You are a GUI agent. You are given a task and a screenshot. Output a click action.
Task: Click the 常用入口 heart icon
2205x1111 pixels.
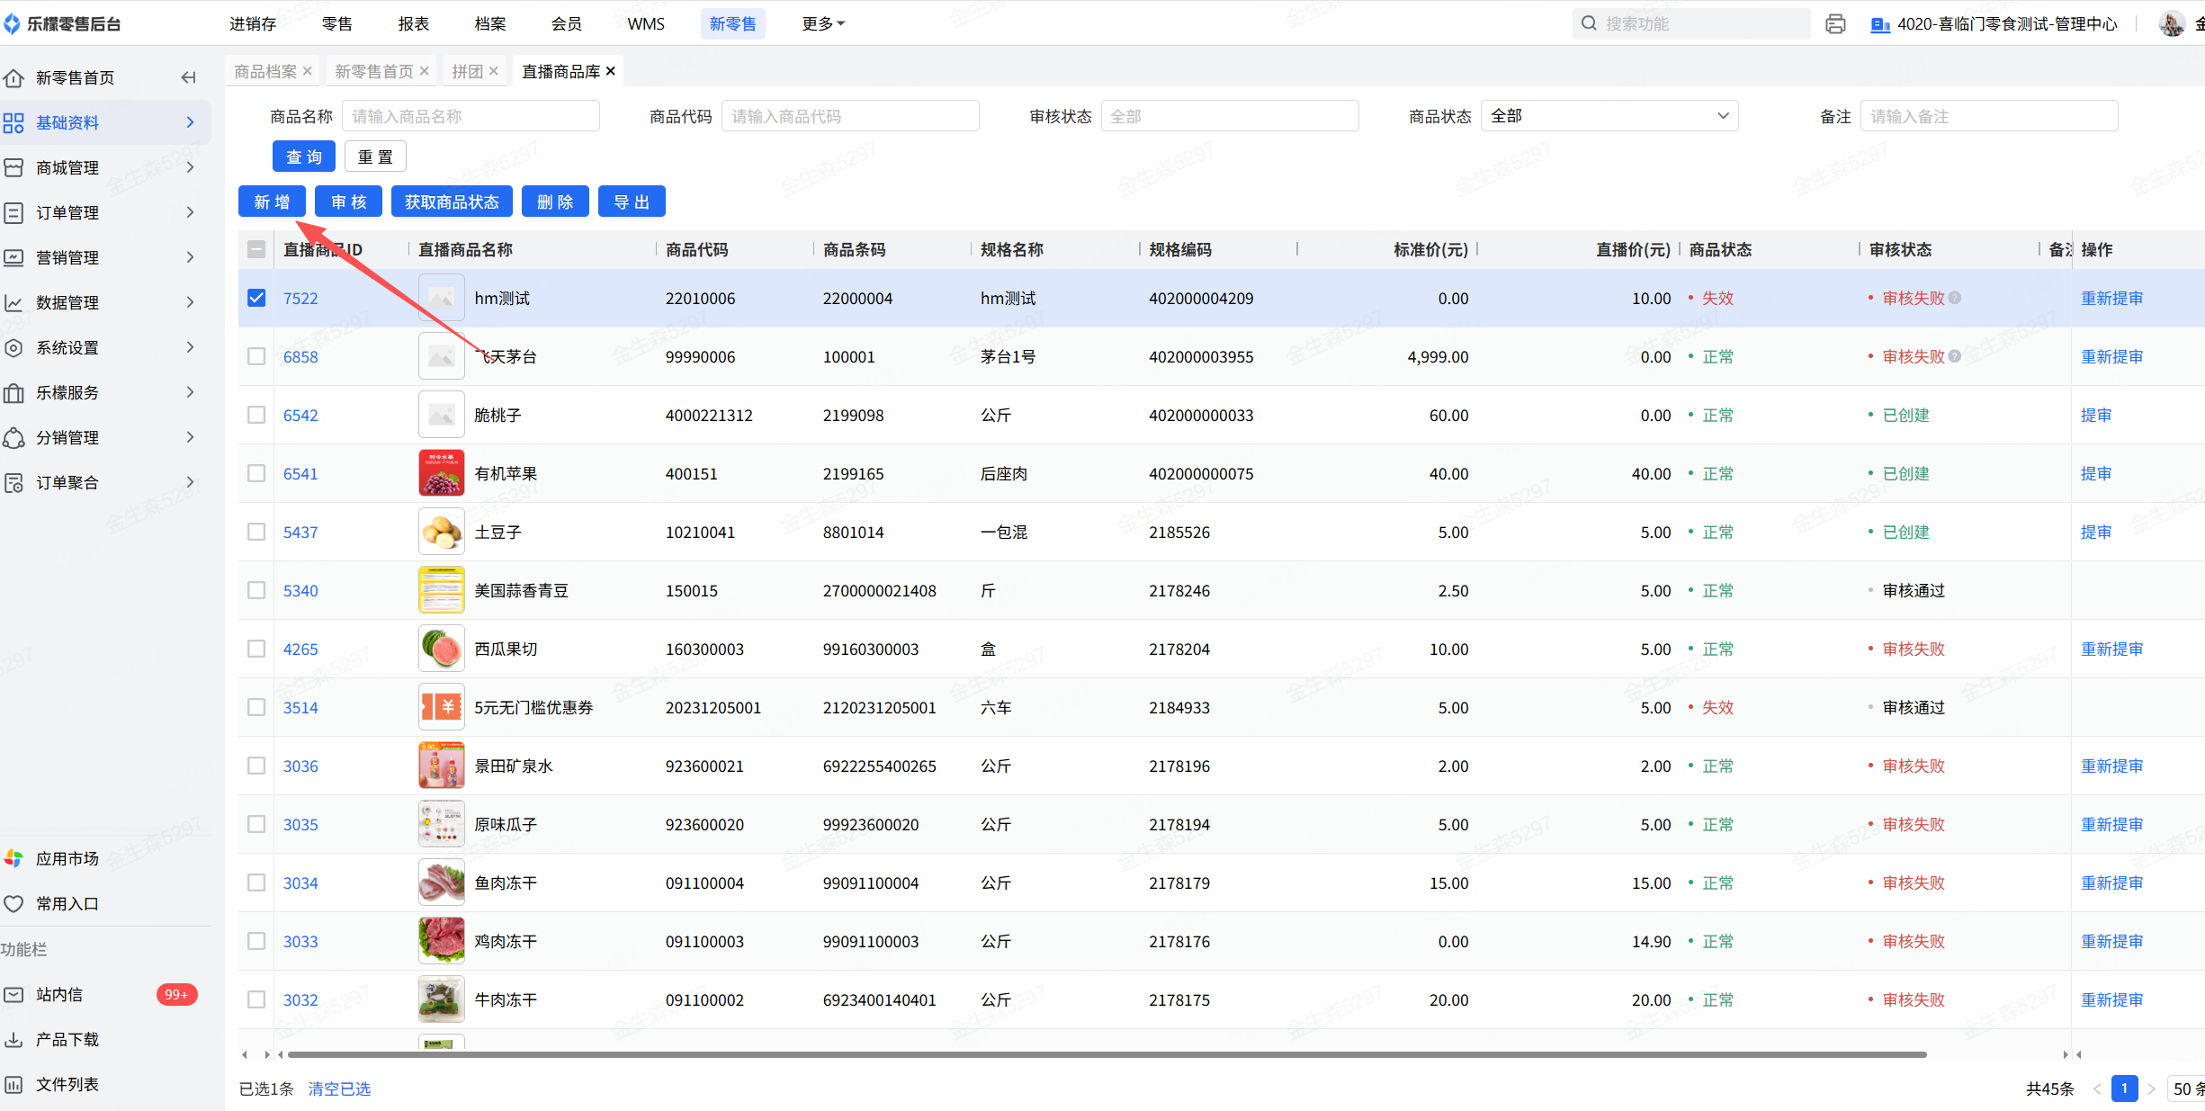(14, 904)
